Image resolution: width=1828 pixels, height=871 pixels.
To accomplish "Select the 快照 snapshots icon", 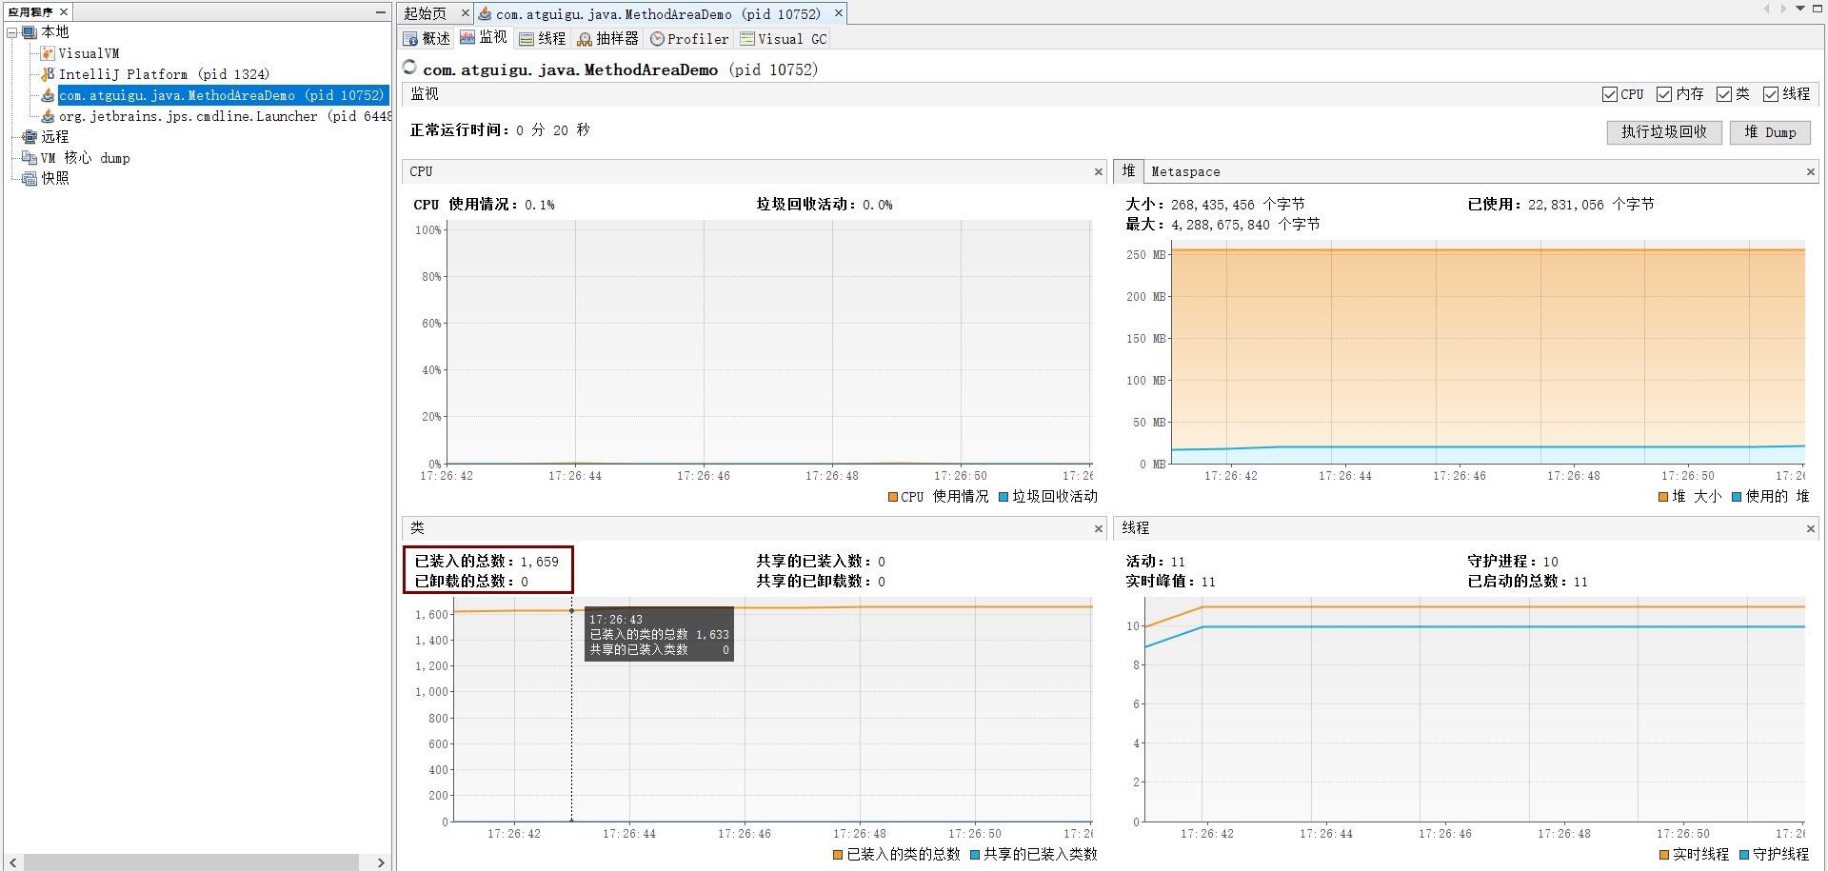I will tap(30, 179).
